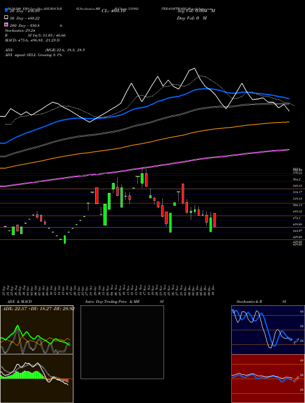The image size is (305, 403).
Task: Click the 519.15 price axis label
Action: 298,198
